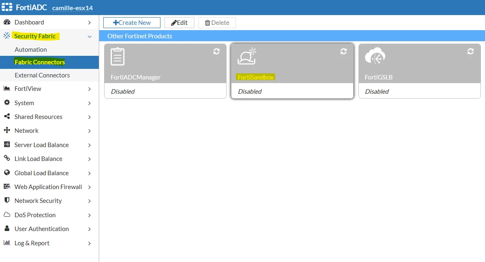Select the FortiADCManager card name
Viewport: 485px width, 262px height.
coord(136,77)
